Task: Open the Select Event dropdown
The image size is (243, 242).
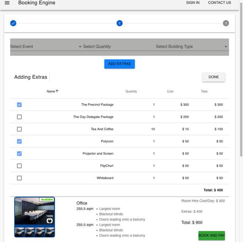Action: tap(46, 47)
